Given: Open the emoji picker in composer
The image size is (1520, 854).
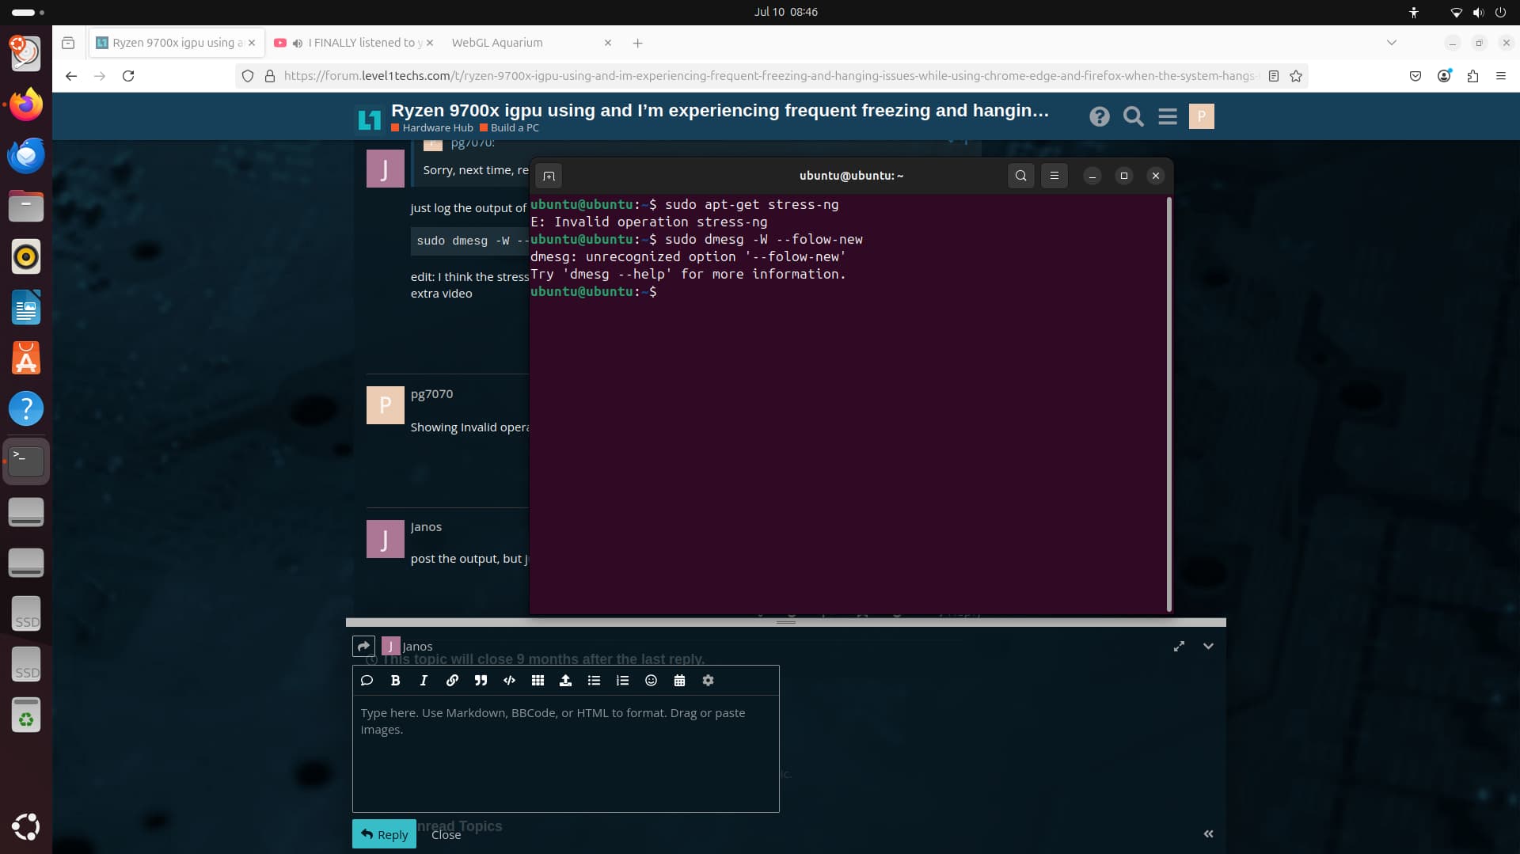Looking at the screenshot, I should 651,681.
